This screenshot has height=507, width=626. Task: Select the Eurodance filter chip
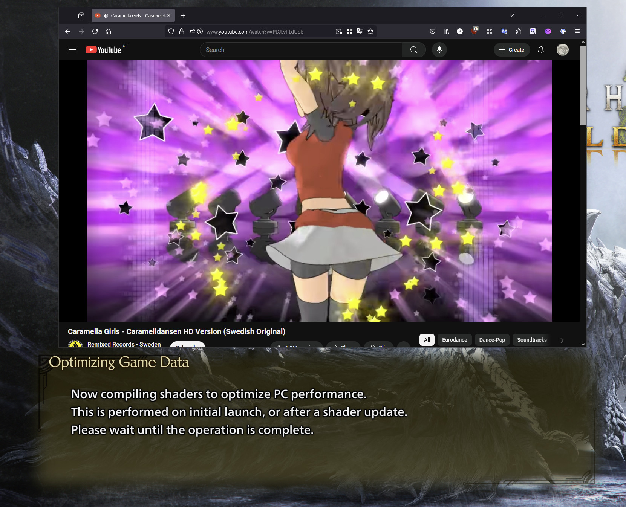(x=454, y=340)
